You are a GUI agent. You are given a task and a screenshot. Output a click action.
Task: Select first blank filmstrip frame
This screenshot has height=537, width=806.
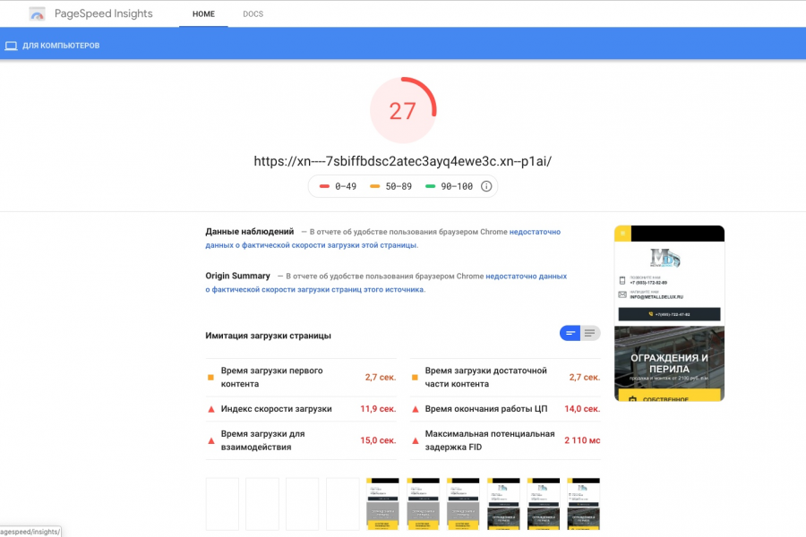[222, 504]
